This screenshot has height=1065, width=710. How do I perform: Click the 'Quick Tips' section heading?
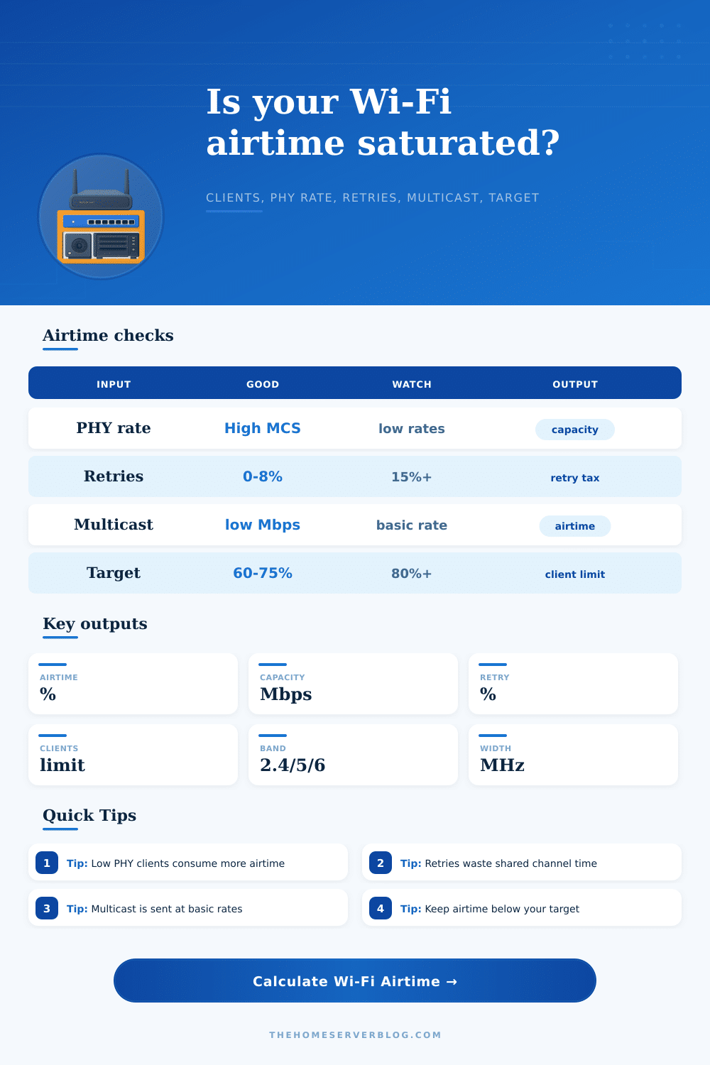point(89,815)
